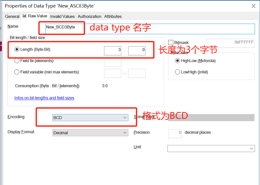The height and width of the screenshot is (185, 260).
Task: Select HighLow (Motorola) byte order
Action: (178, 61)
